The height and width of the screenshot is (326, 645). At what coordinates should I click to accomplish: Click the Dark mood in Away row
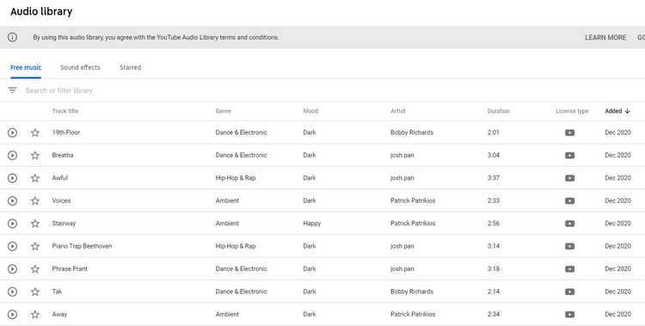click(x=310, y=314)
